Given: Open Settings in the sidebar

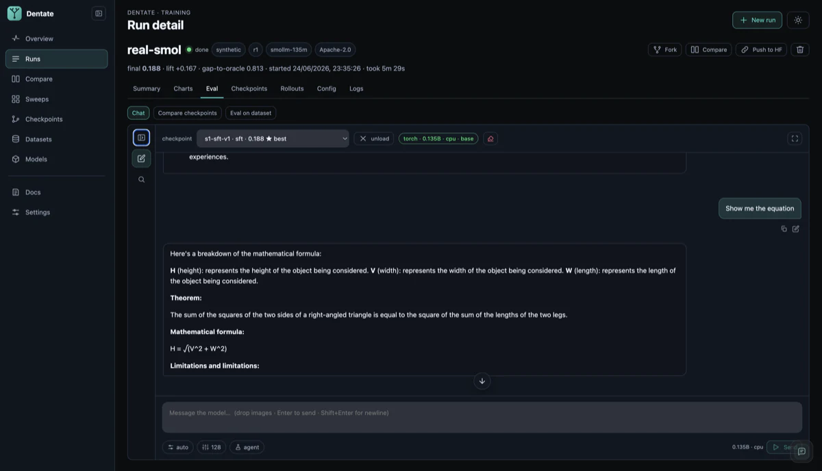Looking at the screenshot, I should tap(57, 212).
